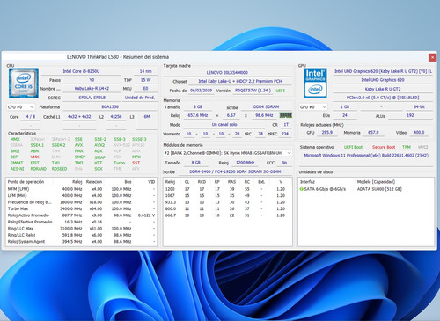Click the DDR4-2400 / PC4-19200 module type field
This screenshot has width=440, height=321.
tap(235, 171)
